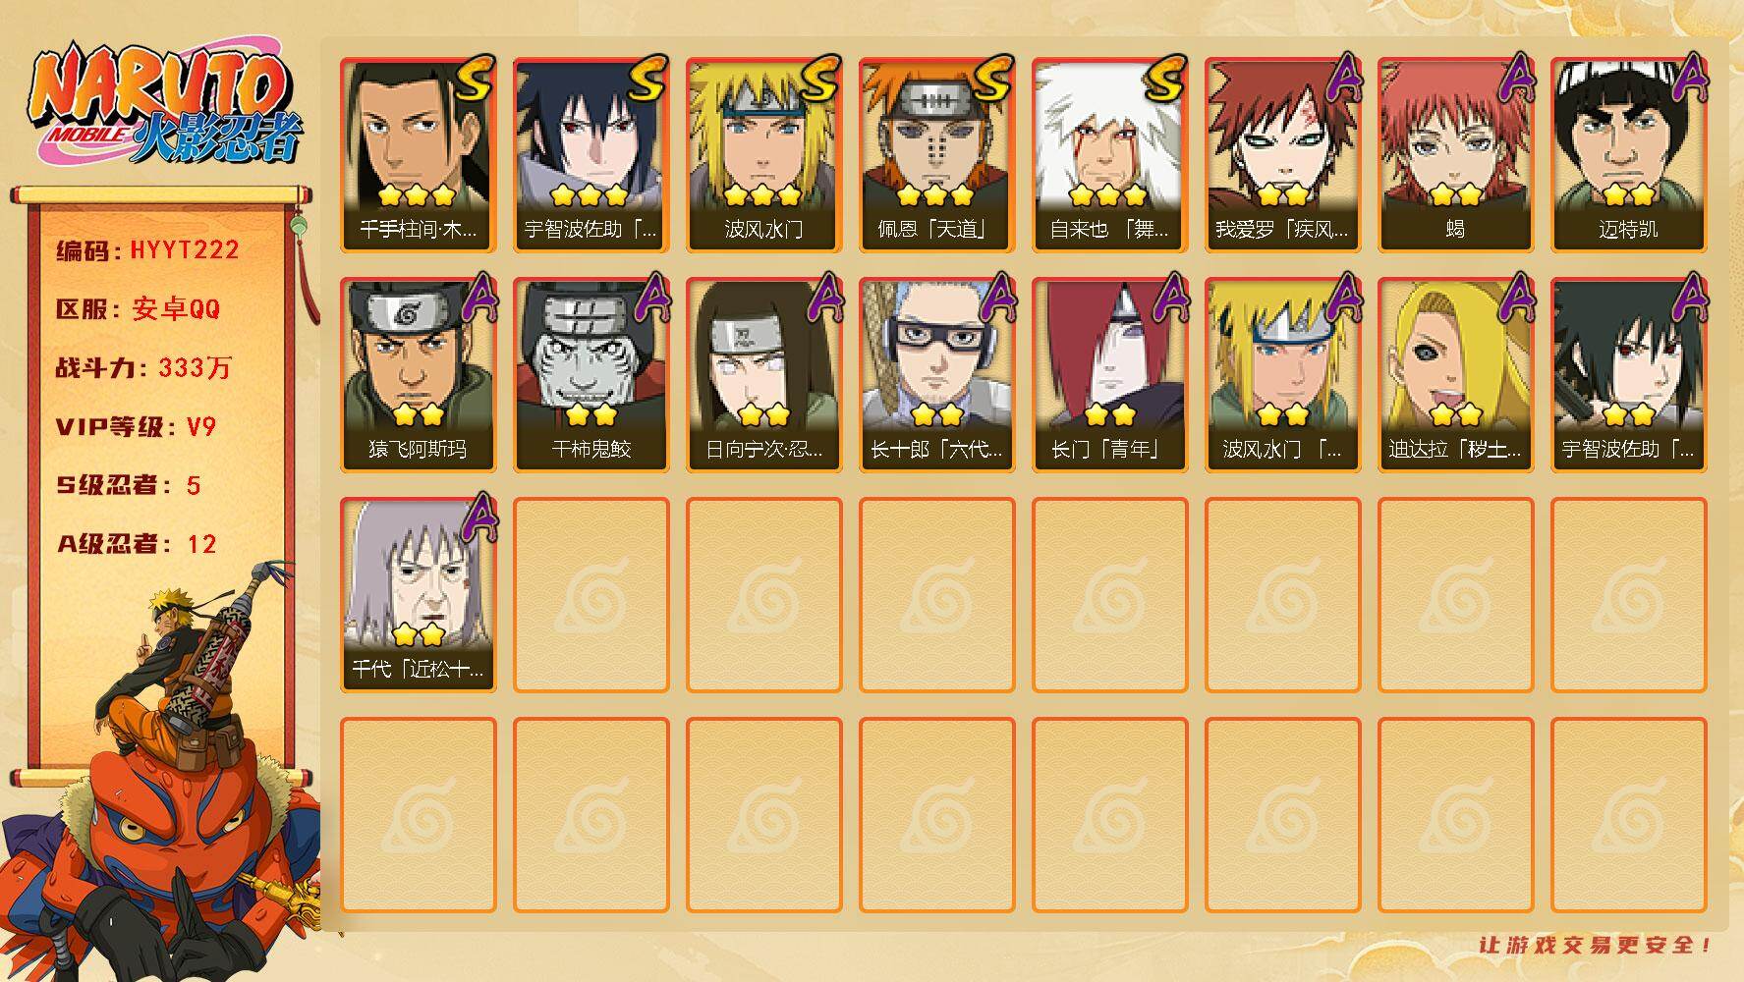
Task: Select the 迈特凯 ninja card
Action: [x=1628, y=154]
